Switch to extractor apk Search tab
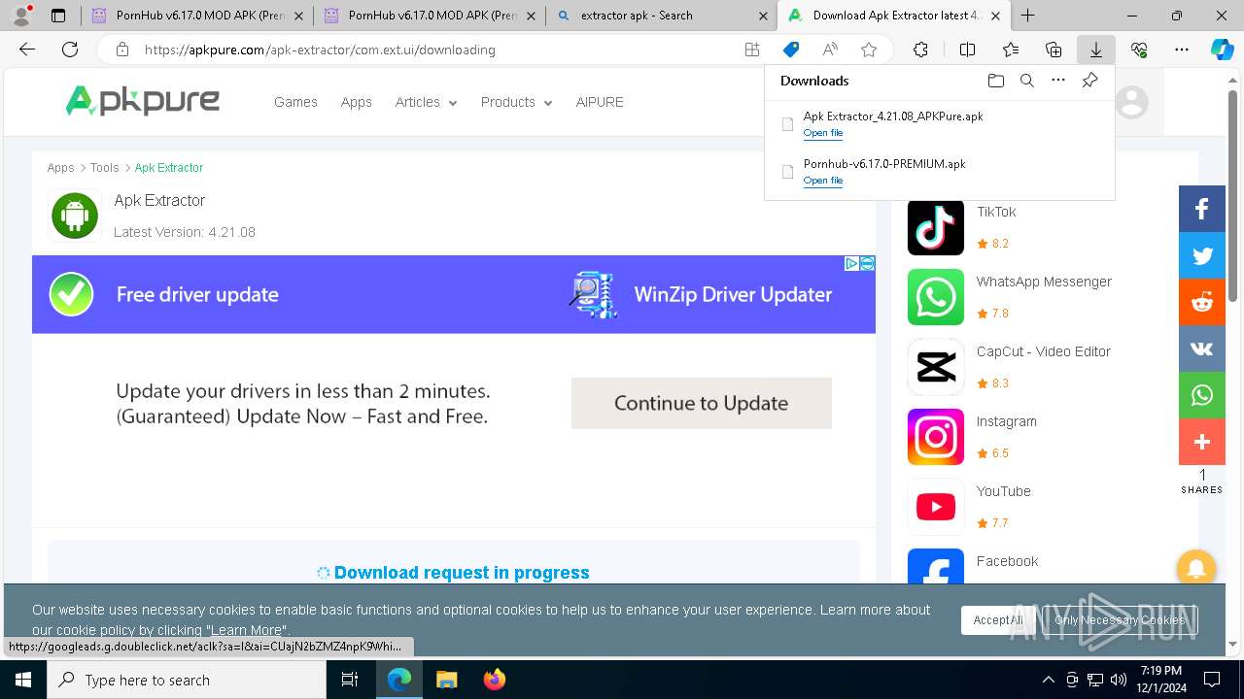 (661, 16)
